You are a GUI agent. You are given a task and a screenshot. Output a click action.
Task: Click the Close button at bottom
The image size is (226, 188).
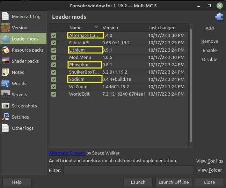[209, 182]
